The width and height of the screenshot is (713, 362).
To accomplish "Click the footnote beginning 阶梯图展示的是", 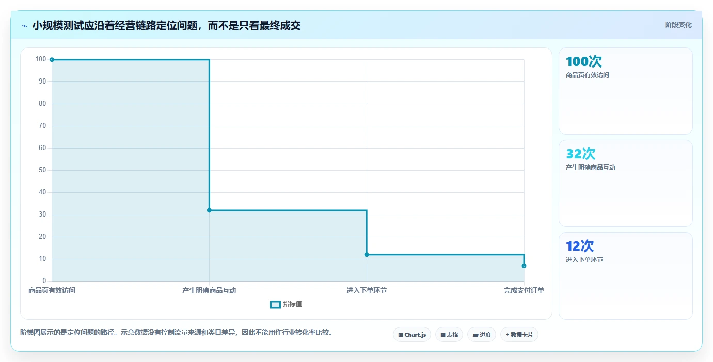I will click(x=176, y=332).
